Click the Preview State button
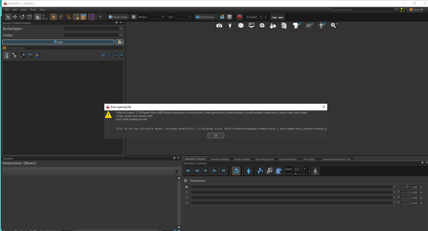Viewport: 428px width, 231px height. coord(118,17)
